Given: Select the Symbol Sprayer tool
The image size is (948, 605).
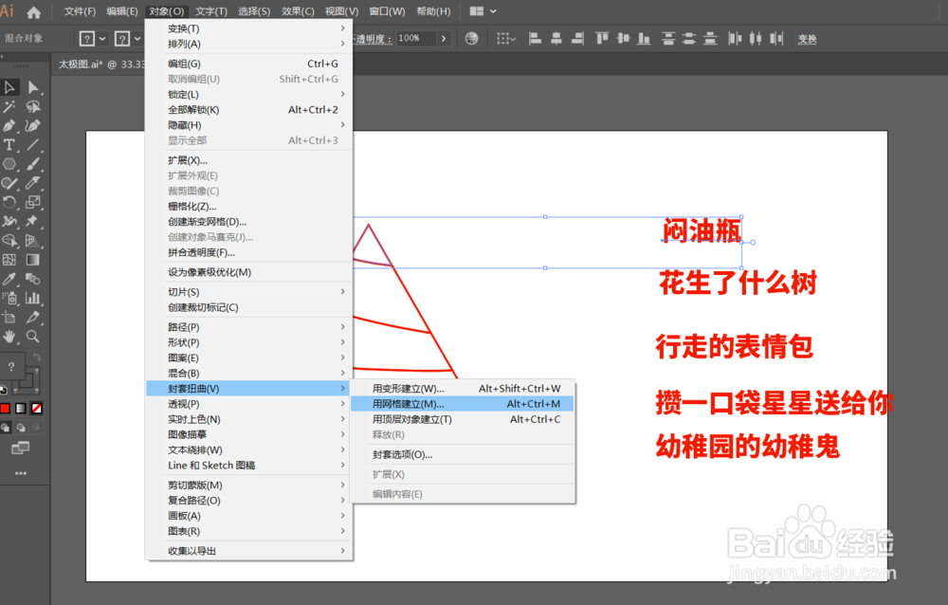Looking at the screenshot, I should pos(9,299).
